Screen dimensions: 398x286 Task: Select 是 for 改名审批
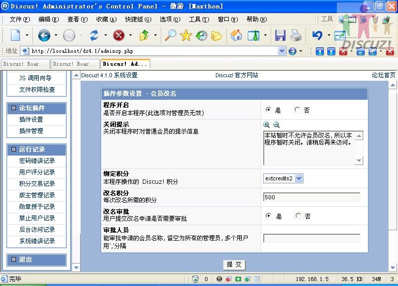point(268,216)
